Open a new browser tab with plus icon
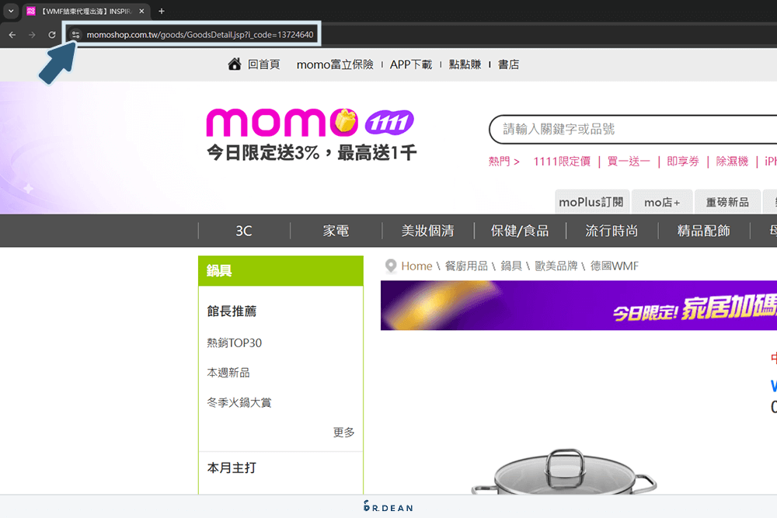Viewport: 777px width, 518px height. coord(160,11)
